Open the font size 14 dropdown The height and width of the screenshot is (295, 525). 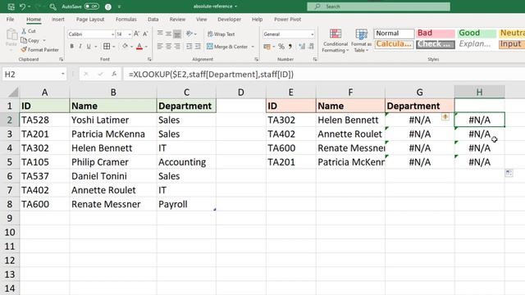130,34
